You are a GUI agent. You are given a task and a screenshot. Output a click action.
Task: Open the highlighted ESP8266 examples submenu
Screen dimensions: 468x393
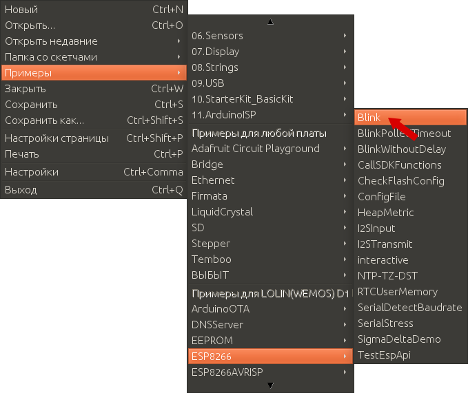tap(270, 356)
